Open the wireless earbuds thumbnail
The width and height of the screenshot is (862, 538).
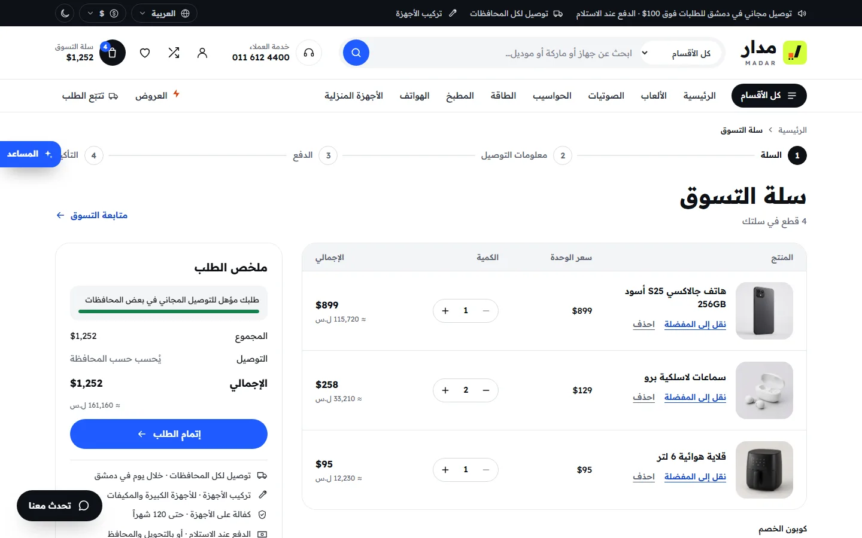pos(764,390)
